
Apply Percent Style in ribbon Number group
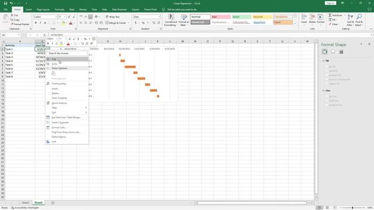(143, 23)
